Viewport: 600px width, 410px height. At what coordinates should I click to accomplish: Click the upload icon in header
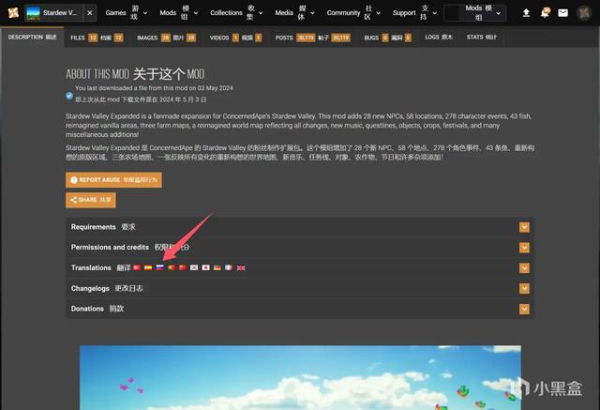coord(526,13)
